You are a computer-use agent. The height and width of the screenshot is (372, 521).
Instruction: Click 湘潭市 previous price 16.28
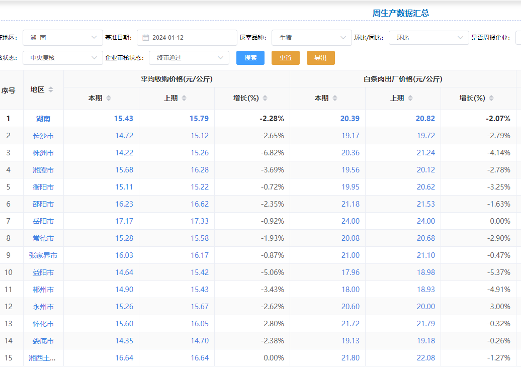[200, 170]
